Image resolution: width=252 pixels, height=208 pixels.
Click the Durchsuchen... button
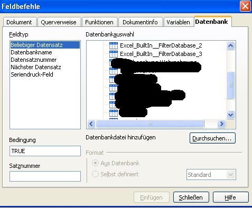212,138
